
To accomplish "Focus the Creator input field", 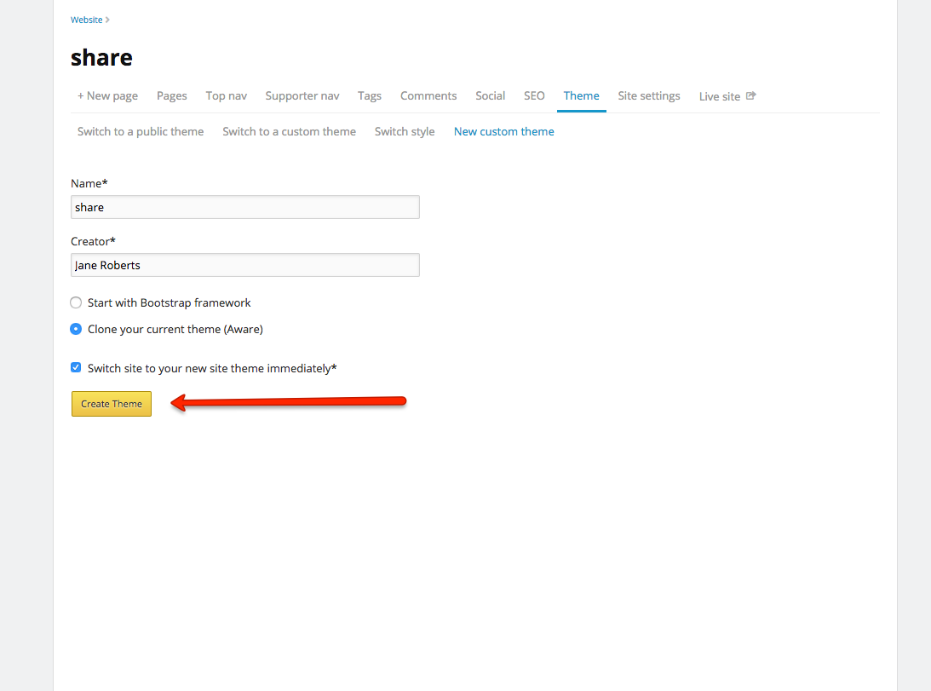I will click(x=245, y=265).
